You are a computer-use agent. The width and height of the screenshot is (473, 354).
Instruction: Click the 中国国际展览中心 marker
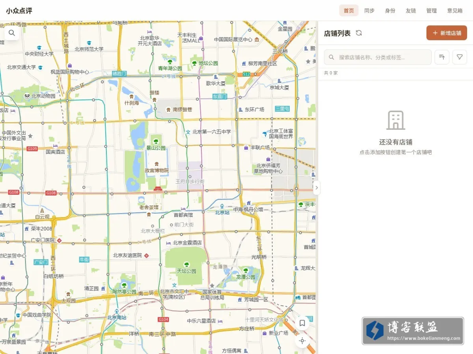click(x=257, y=39)
